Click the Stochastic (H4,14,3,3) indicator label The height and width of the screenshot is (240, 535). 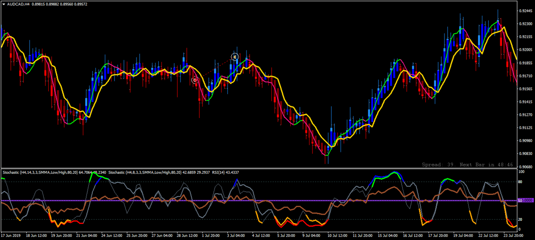pos(54,172)
